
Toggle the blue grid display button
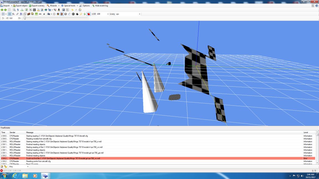10,14
